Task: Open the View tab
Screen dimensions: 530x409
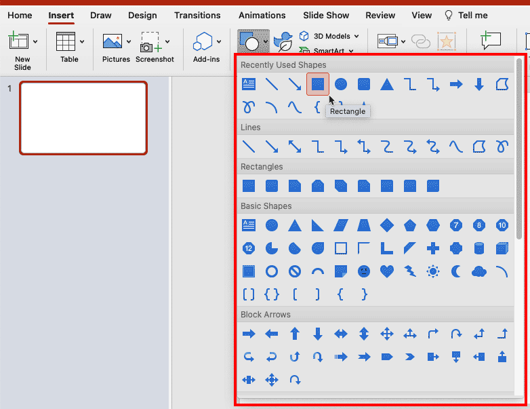Action: pyautogui.click(x=422, y=15)
